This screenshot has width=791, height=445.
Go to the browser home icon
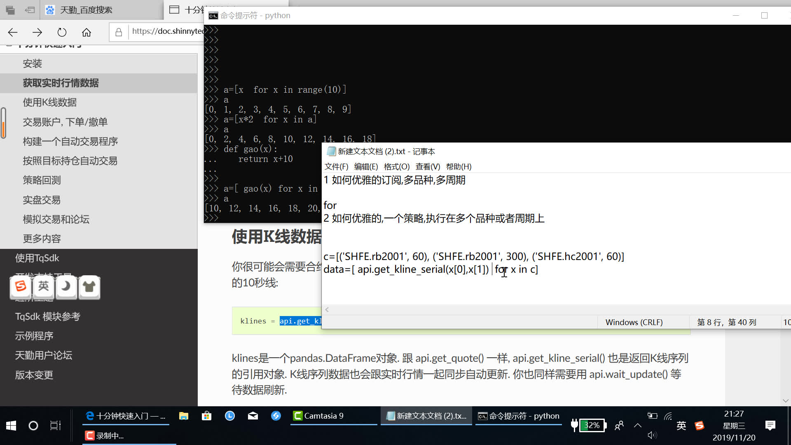coord(87,32)
